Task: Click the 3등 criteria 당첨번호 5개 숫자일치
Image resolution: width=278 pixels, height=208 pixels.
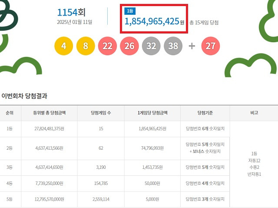Action: [x=205, y=167]
